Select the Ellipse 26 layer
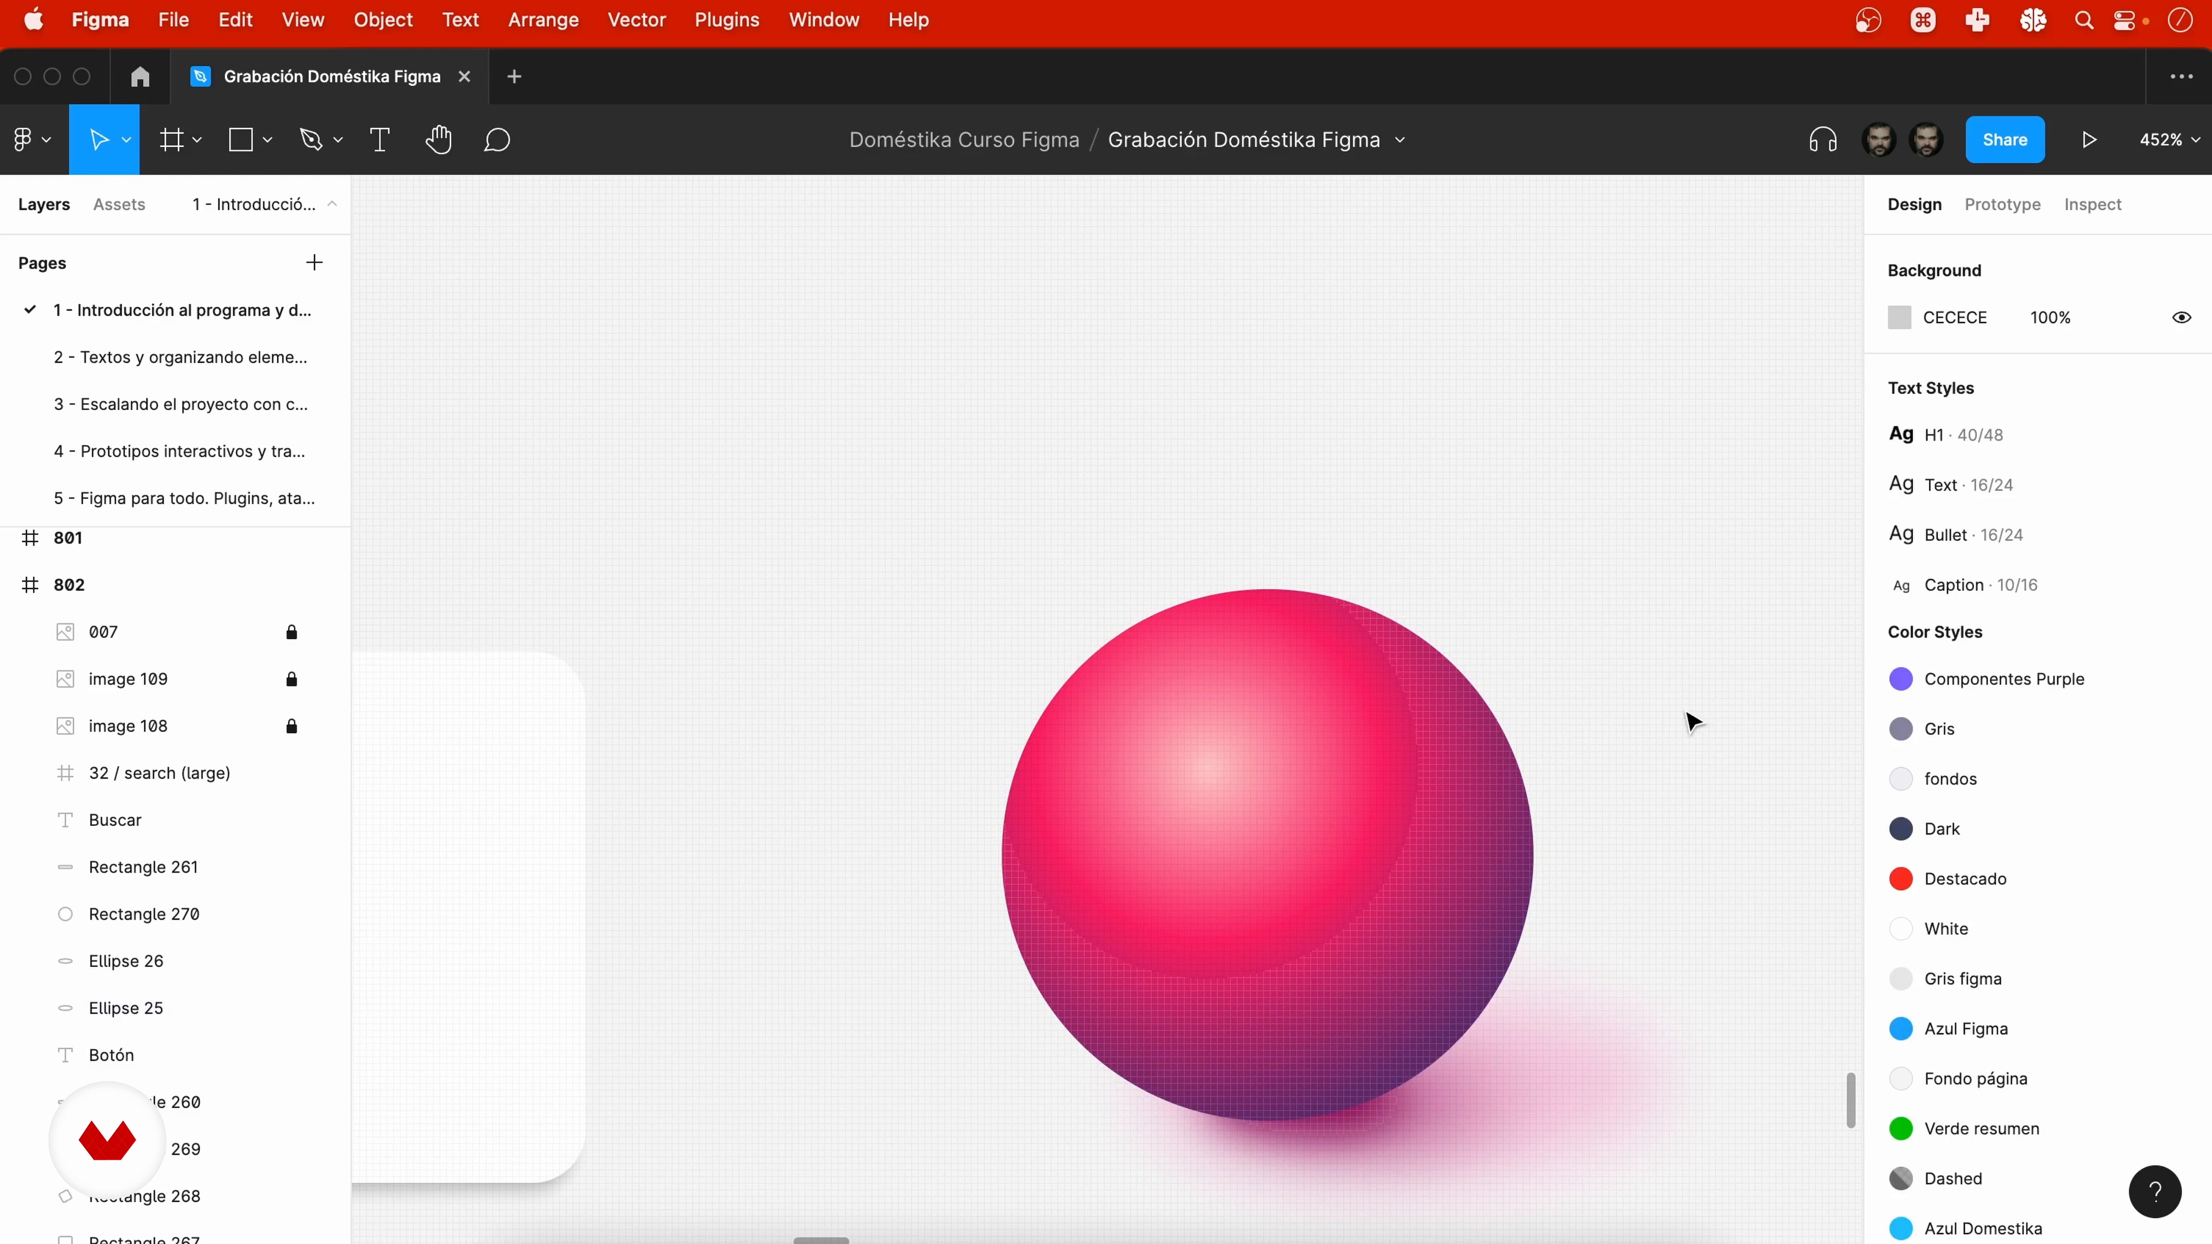2212x1244 pixels. 175,961
